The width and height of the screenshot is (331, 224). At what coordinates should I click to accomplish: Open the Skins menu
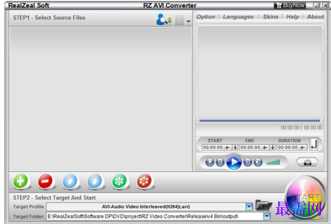(x=271, y=17)
